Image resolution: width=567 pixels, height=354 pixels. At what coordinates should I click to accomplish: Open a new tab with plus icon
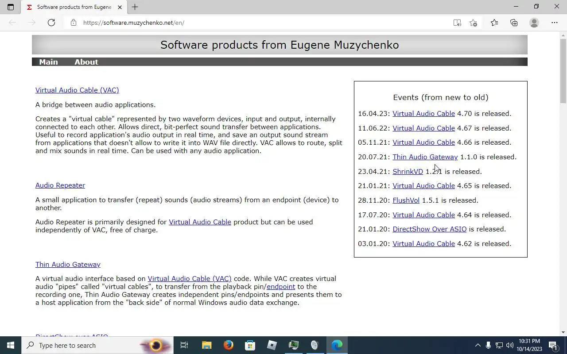pos(135,7)
